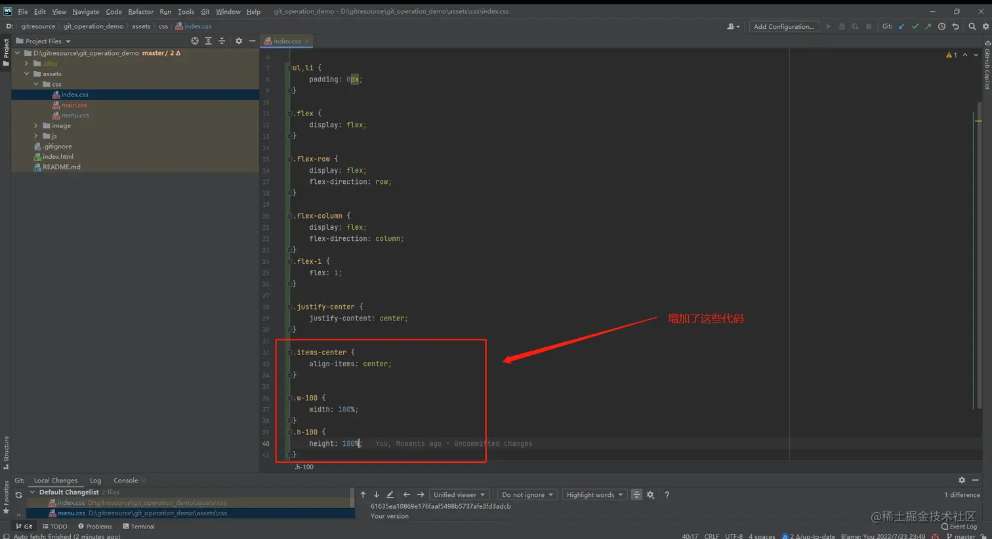Push changes via the green arrow icon

930,26
